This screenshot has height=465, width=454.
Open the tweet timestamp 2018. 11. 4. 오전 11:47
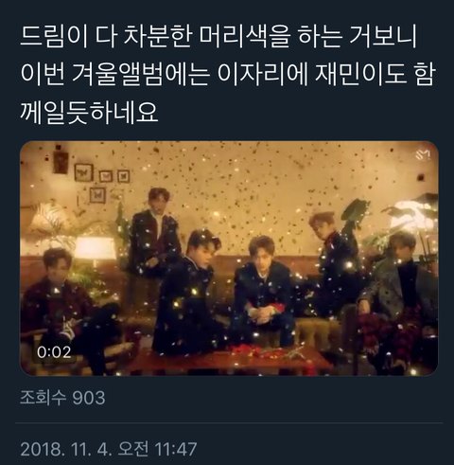click(x=109, y=449)
